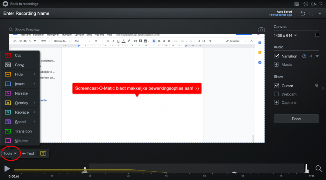Click the Narration info alert icon
The image size is (326, 180).
[x=304, y=56]
